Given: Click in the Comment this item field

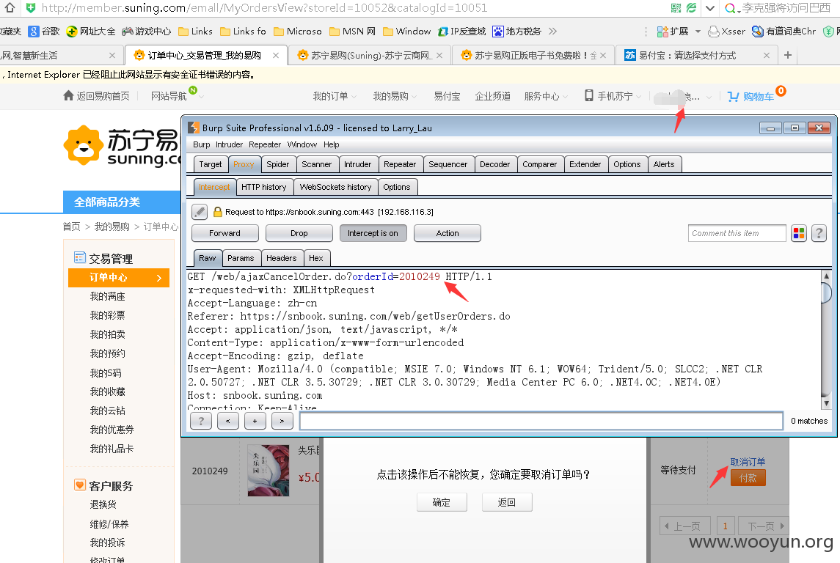Looking at the screenshot, I should click(x=737, y=233).
